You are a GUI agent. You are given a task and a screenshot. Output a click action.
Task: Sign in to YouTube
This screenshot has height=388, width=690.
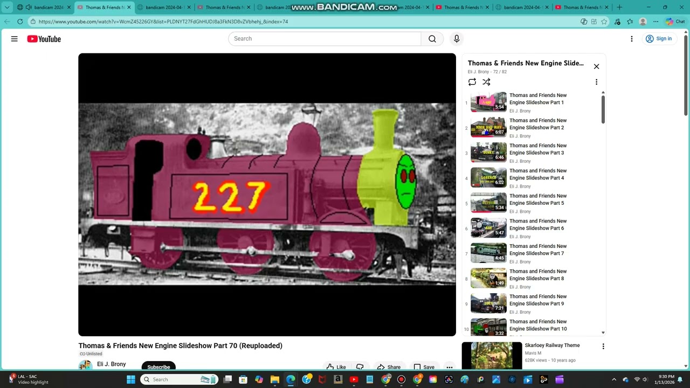(x=659, y=39)
